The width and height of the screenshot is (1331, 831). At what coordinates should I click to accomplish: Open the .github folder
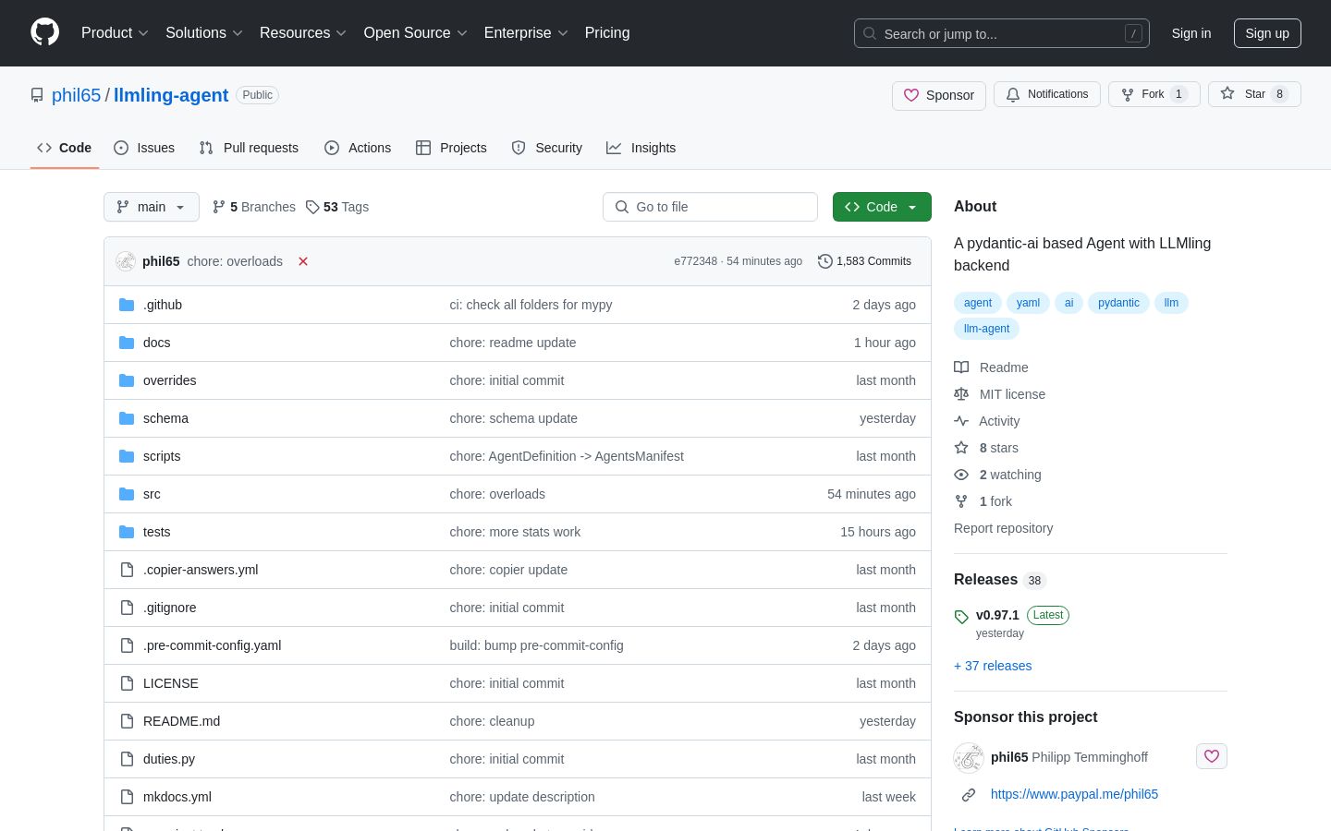pos(163,305)
